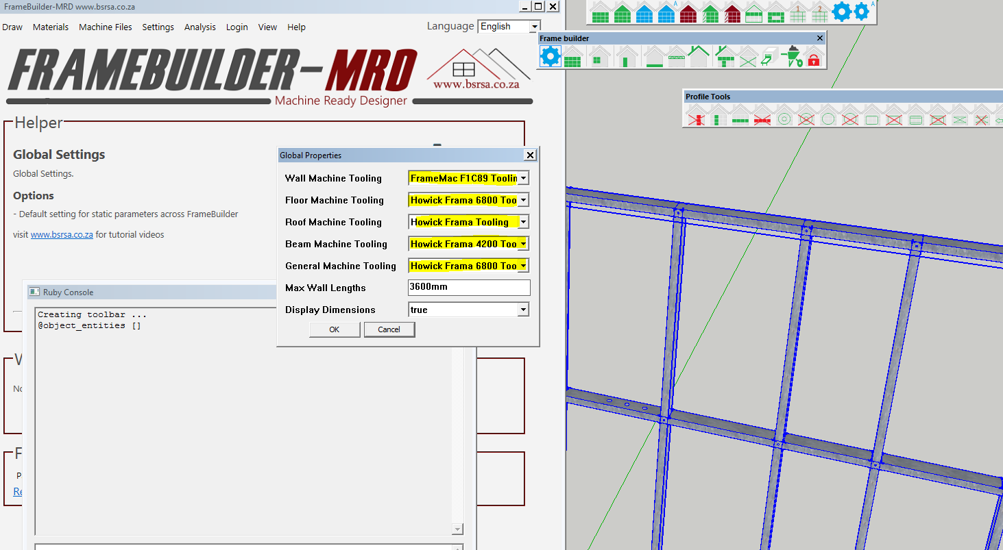Click the blue gear icon marked with A
The width and height of the screenshot is (1003, 550).
click(x=863, y=12)
